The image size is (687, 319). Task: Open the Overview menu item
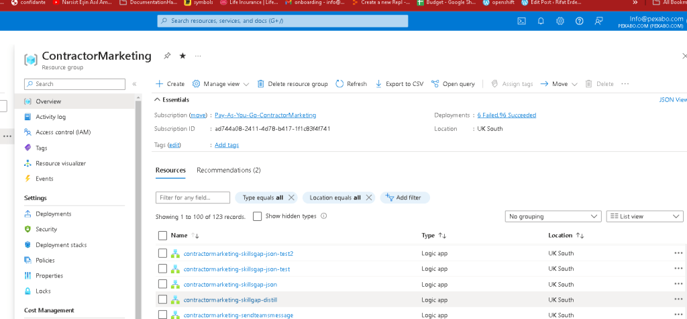(x=74, y=101)
